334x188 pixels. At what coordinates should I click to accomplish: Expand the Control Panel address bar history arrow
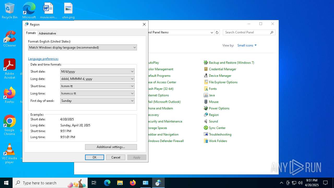[212, 32]
